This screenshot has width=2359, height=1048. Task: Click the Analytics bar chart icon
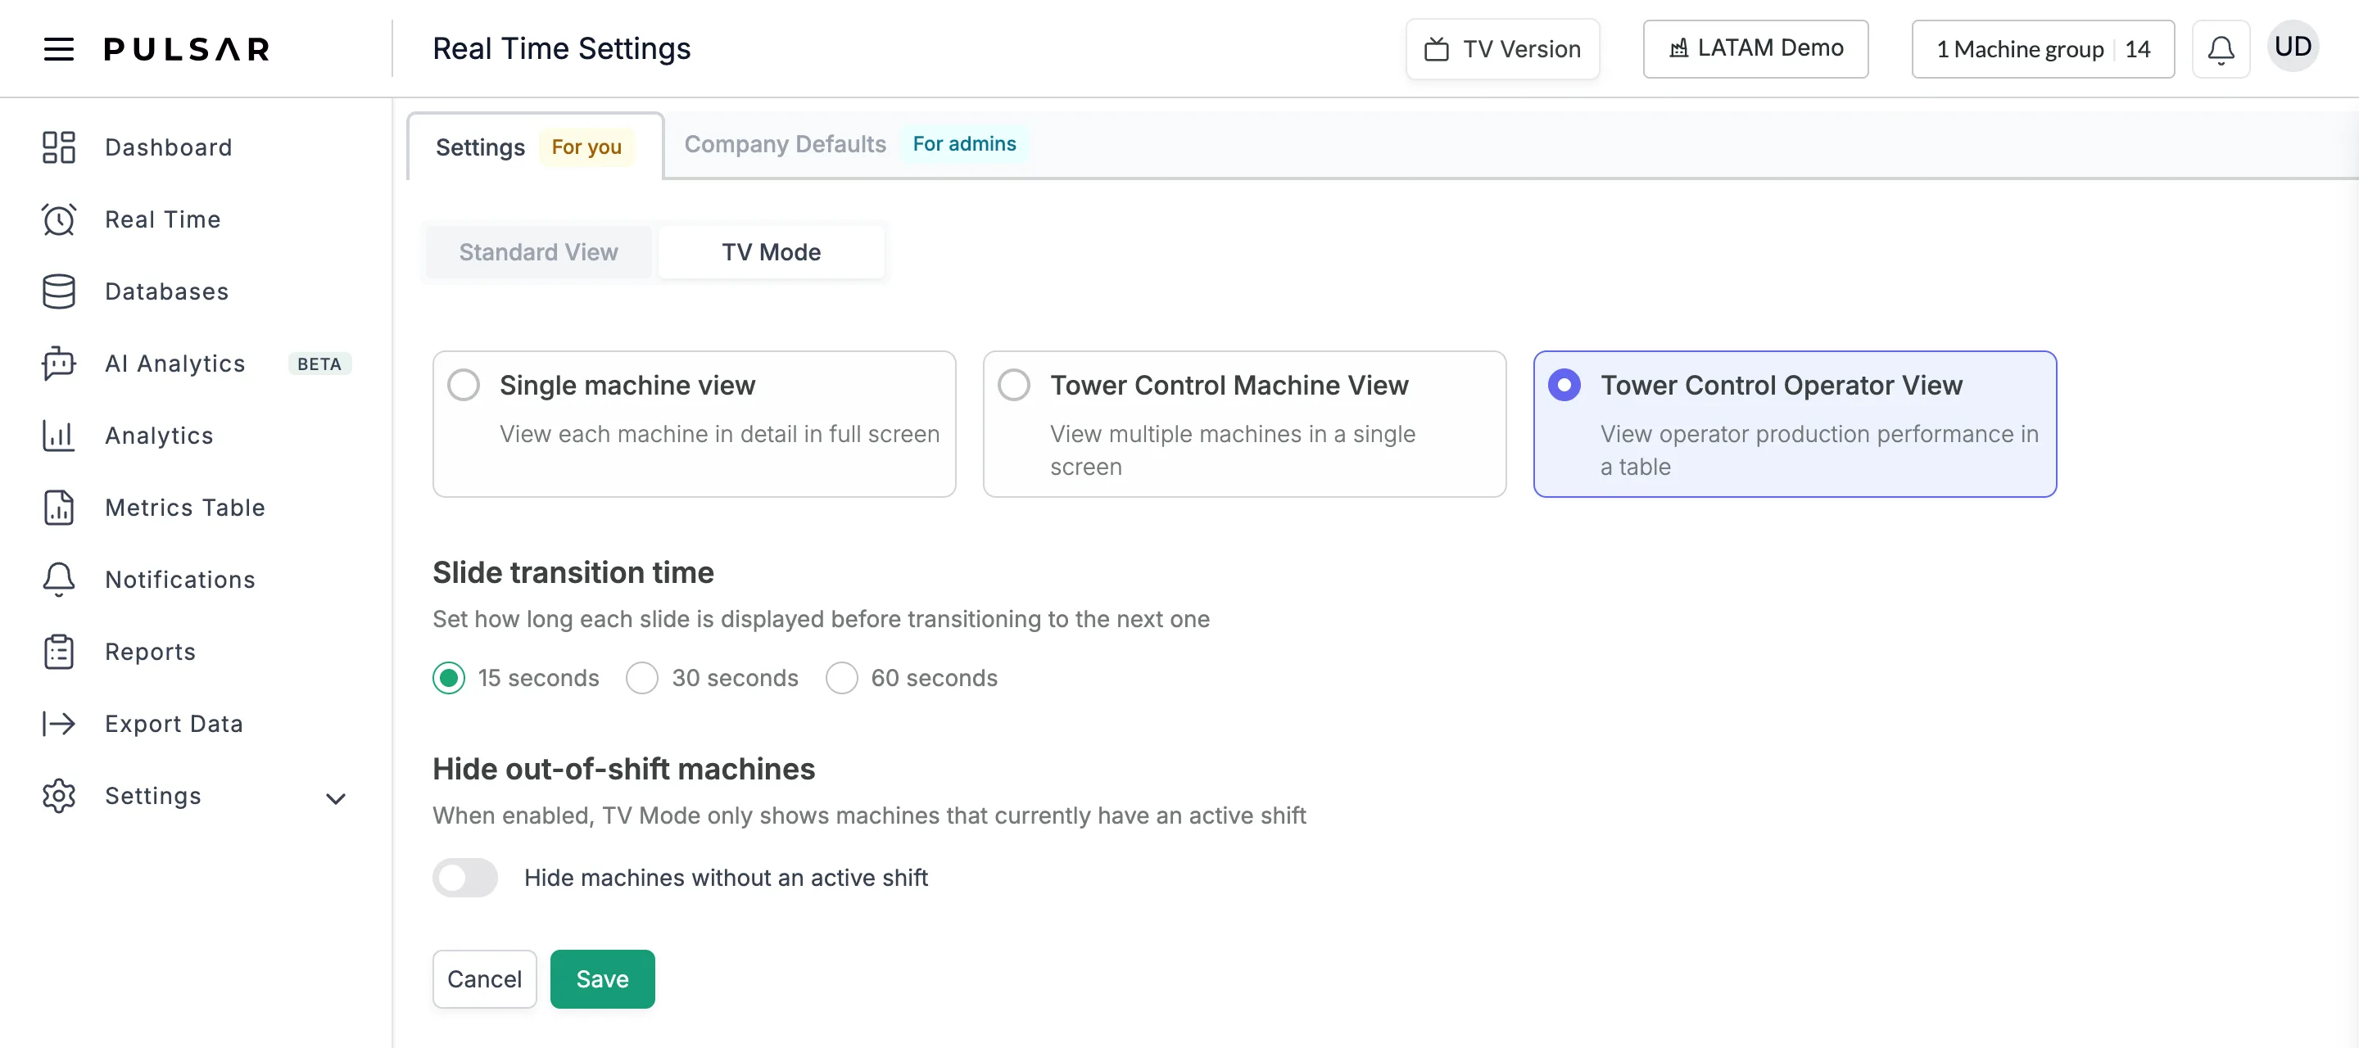point(59,436)
